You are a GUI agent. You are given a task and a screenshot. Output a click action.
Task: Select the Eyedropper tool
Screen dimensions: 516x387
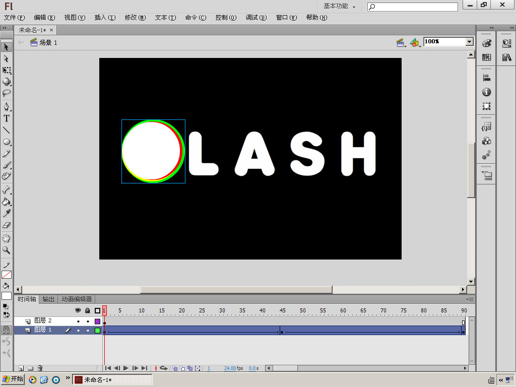[6, 213]
